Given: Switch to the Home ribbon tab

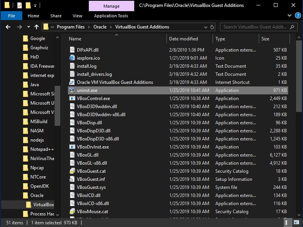Looking at the screenshot, I should coord(33,16).
